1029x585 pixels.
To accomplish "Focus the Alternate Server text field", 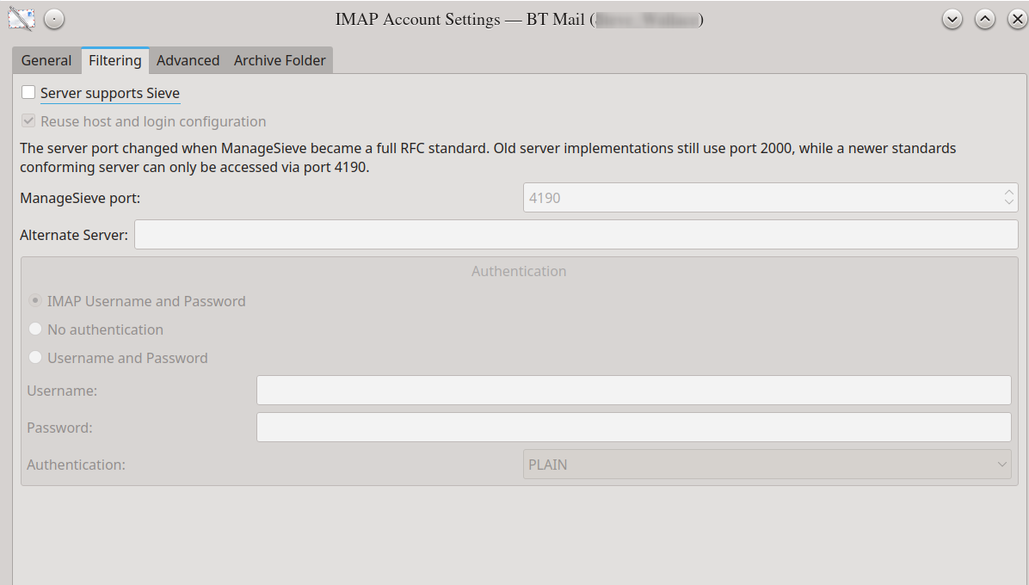I will click(576, 234).
